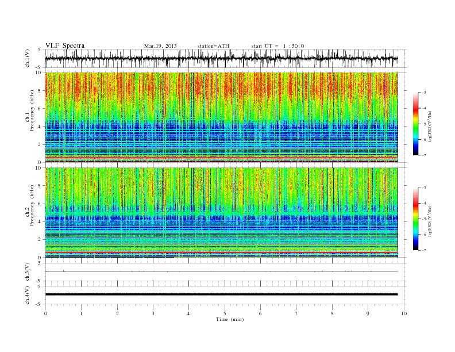Click the "-7" tick on ch.2 colorbar
The height and width of the screenshot is (352, 455).
(423, 250)
